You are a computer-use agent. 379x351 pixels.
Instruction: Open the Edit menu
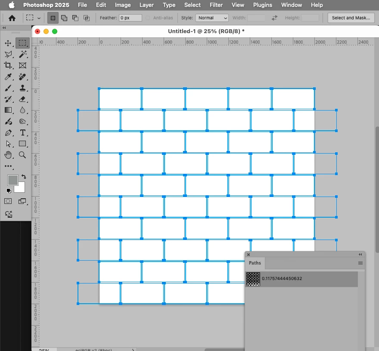(x=101, y=5)
